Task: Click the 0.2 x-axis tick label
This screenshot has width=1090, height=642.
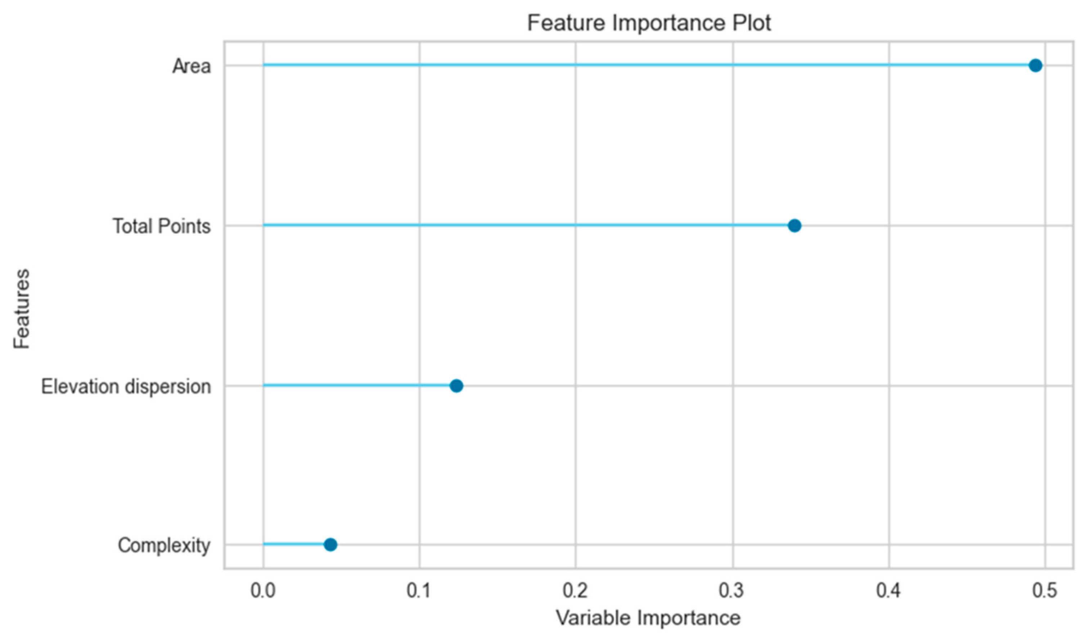Action: click(x=576, y=590)
